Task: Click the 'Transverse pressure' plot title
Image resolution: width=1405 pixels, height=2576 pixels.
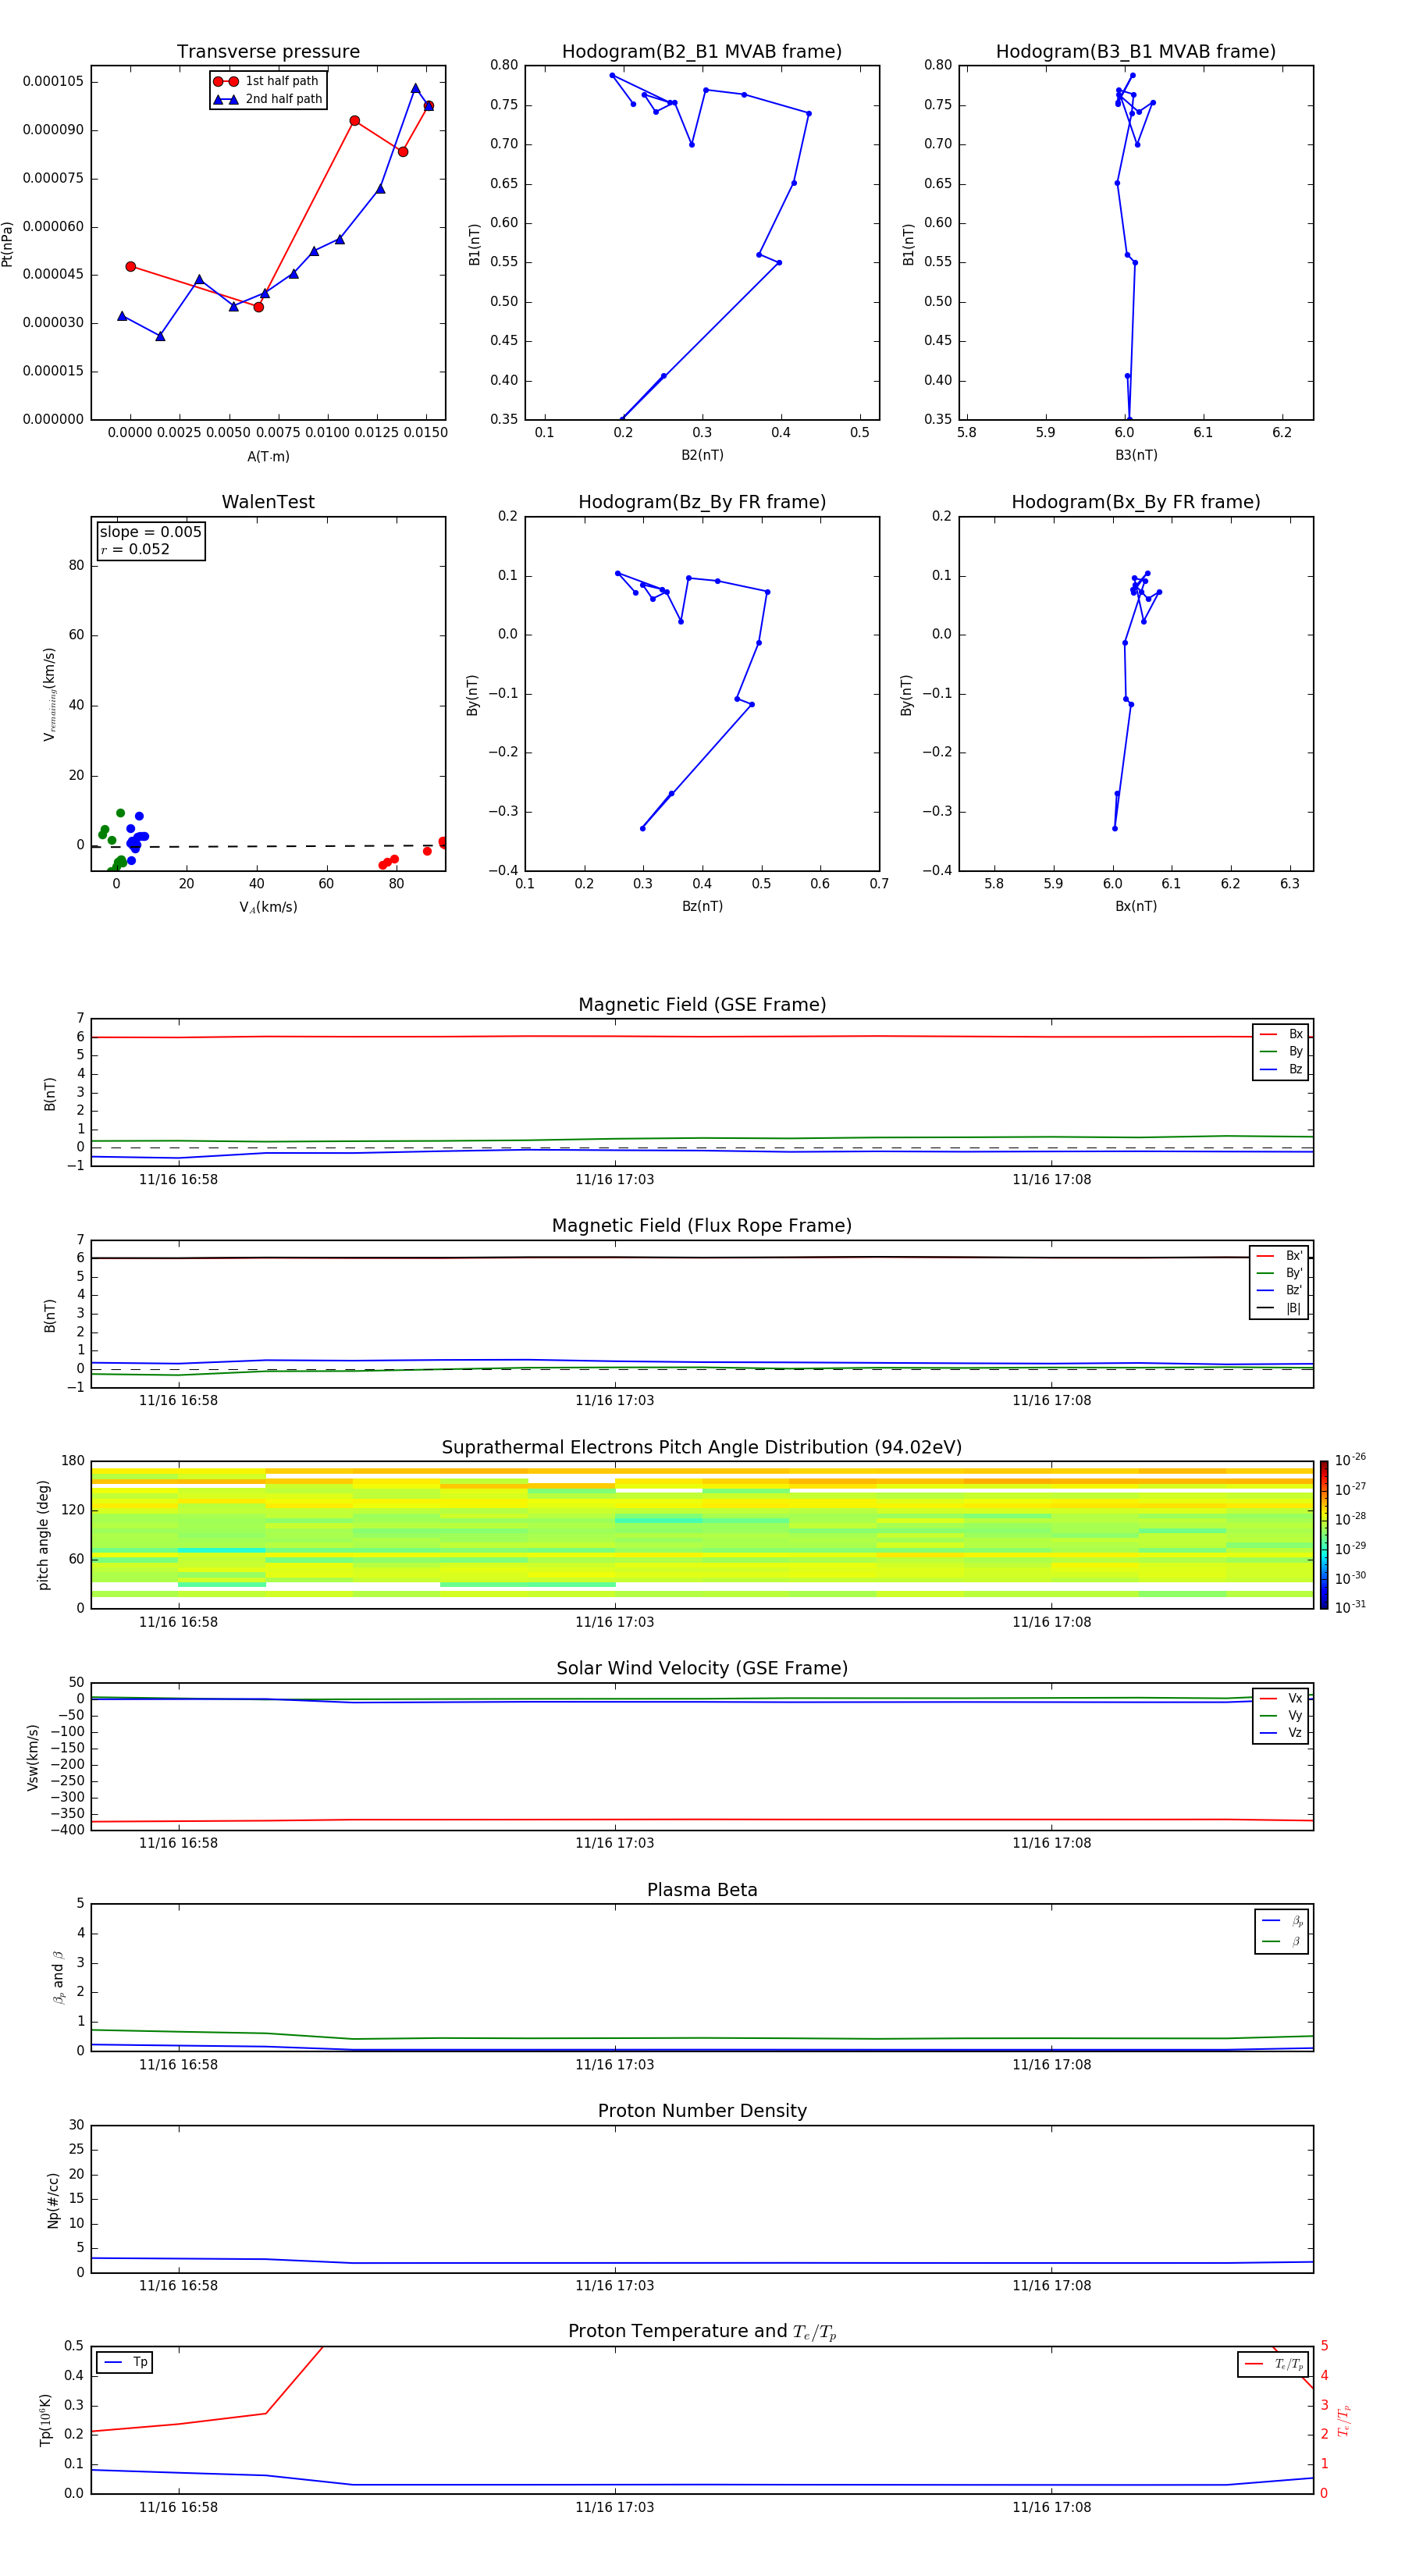Action: (268, 51)
